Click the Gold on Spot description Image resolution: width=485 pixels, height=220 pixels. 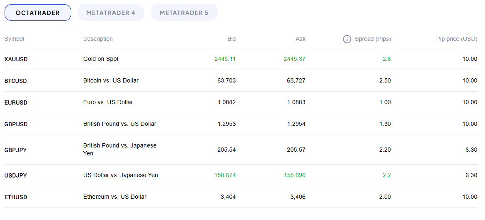[101, 59]
